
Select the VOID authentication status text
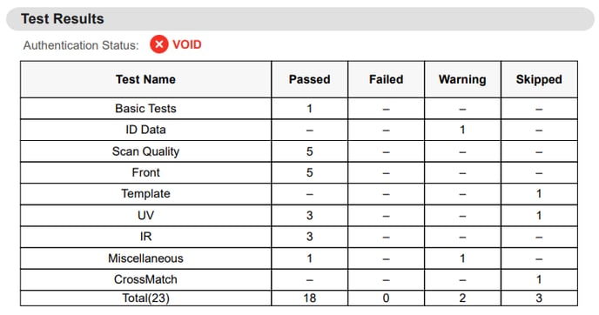point(187,44)
